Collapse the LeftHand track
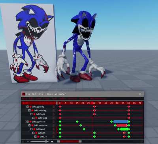This screenshot has width=158, height=144. [x=32, y=129]
